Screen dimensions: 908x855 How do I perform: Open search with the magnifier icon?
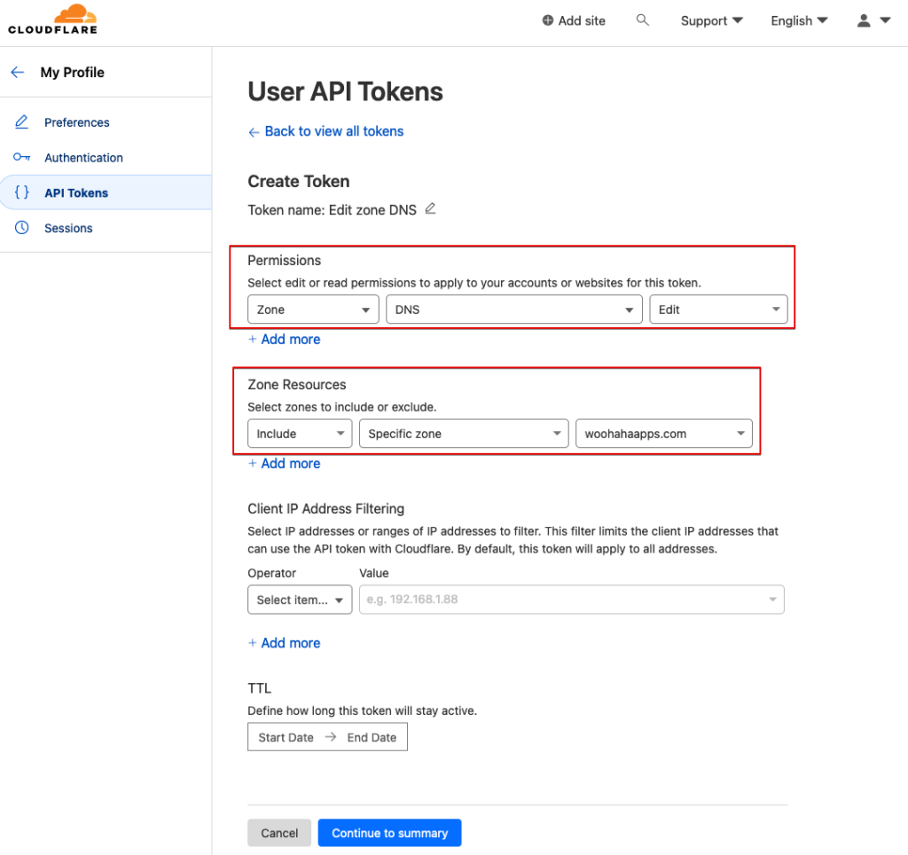point(642,20)
